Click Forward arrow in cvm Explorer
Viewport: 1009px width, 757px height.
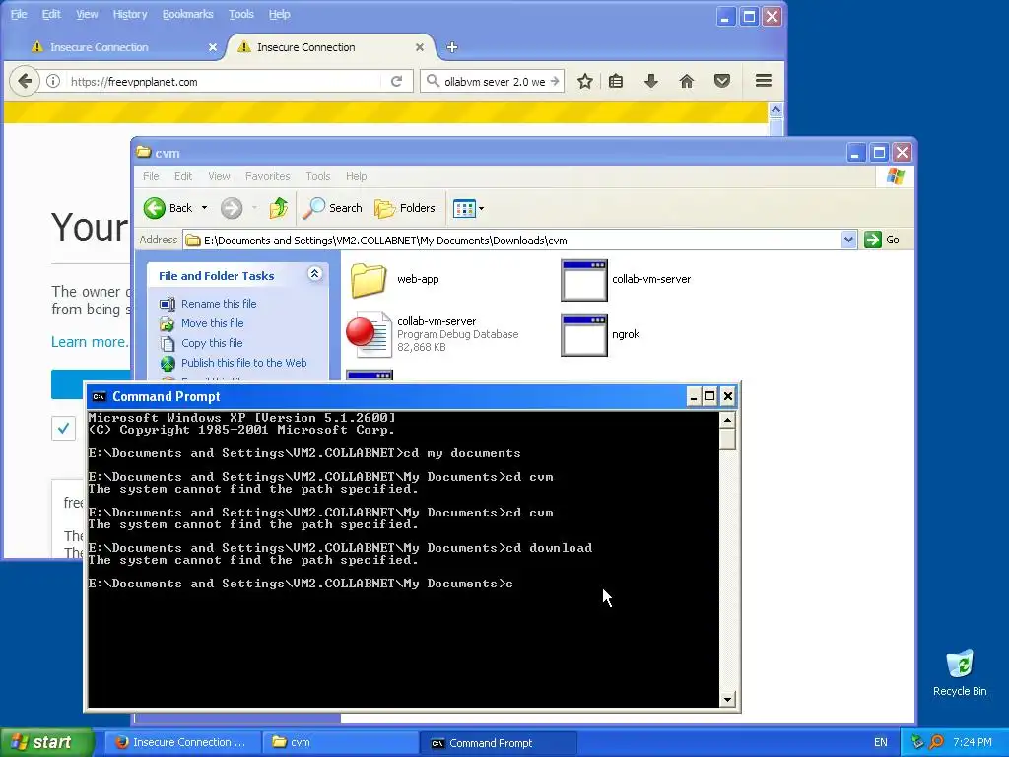point(232,208)
